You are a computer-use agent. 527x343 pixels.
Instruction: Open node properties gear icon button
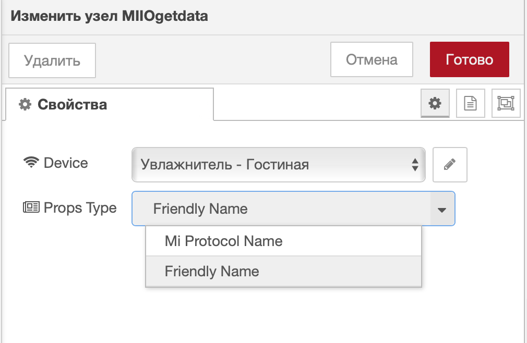(435, 103)
